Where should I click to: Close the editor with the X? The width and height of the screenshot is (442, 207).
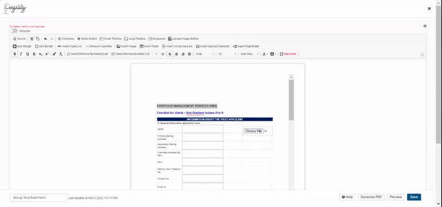click(x=429, y=8)
